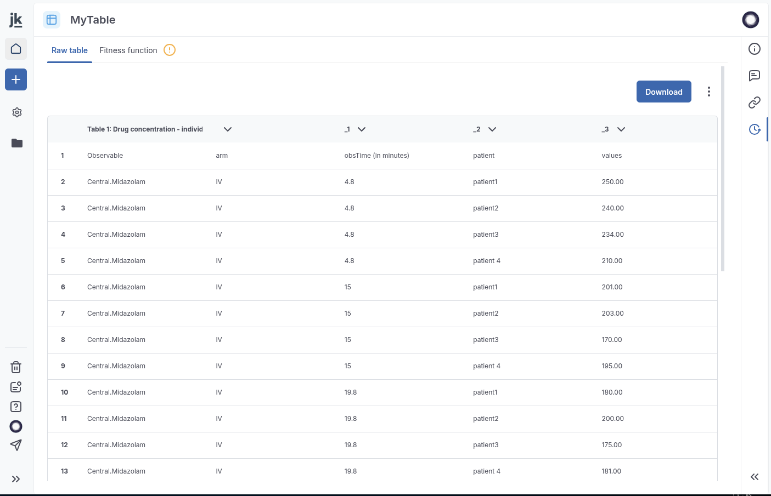
Task: Click the link chain icon
Action: point(755,102)
